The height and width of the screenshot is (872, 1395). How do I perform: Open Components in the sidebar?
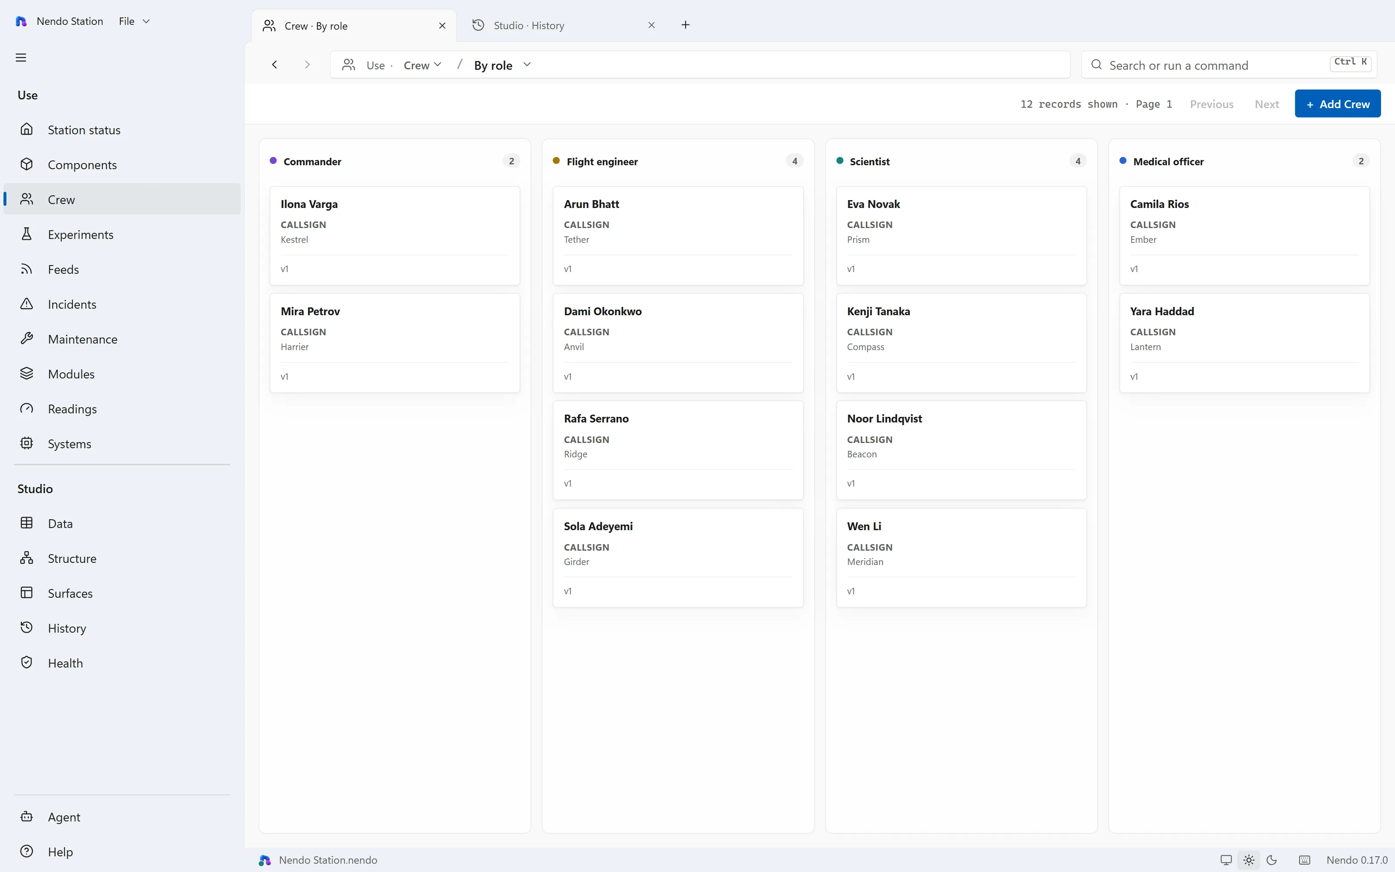[x=122, y=164]
